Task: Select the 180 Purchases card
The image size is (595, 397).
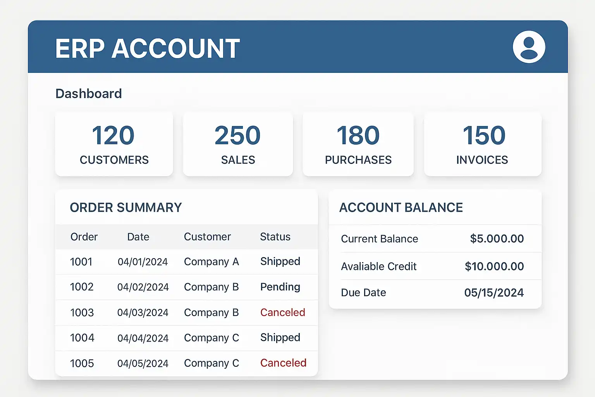Action: [x=358, y=144]
